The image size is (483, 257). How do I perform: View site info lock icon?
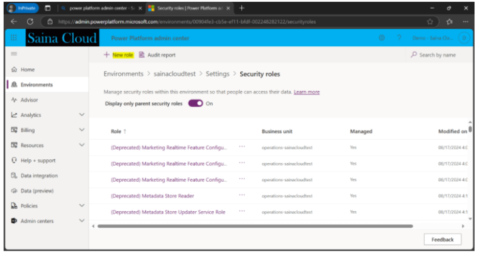pos(50,21)
